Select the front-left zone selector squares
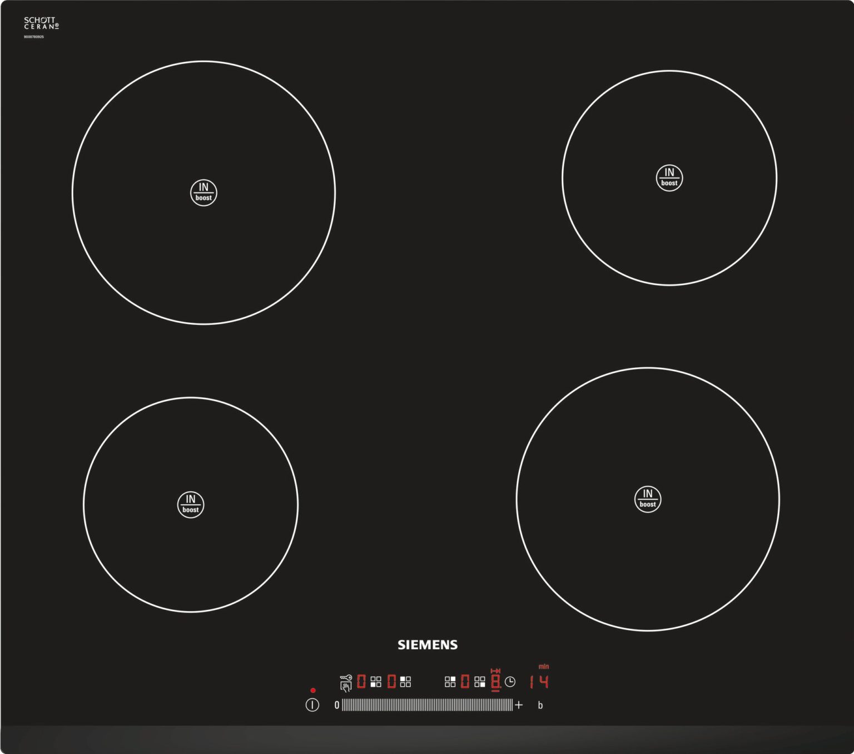Image resolution: width=854 pixels, height=754 pixels. pyautogui.click(x=376, y=682)
